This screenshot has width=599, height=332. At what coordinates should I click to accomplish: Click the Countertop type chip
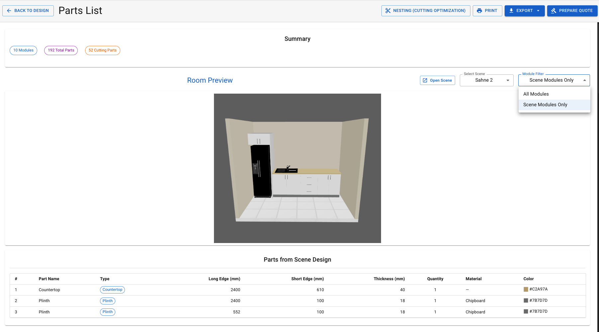tap(112, 290)
